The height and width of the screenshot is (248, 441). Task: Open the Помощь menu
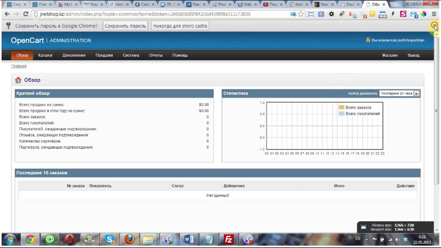pos(180,55)
